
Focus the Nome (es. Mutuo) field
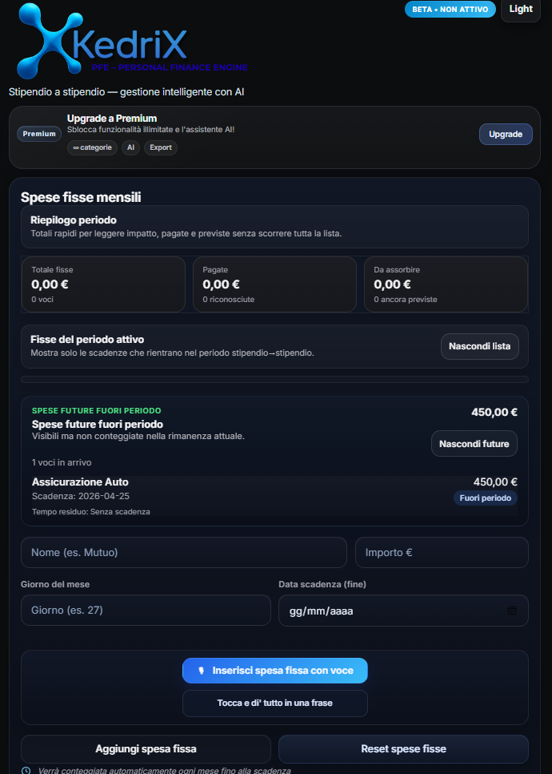pos(183,553)
